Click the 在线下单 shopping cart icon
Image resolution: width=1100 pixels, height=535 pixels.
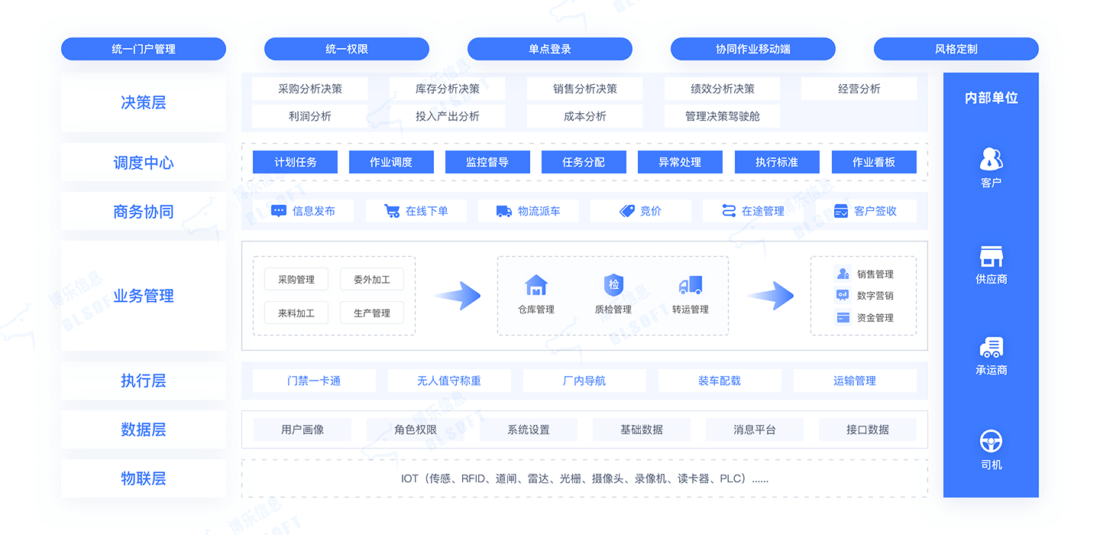point(392,211)
